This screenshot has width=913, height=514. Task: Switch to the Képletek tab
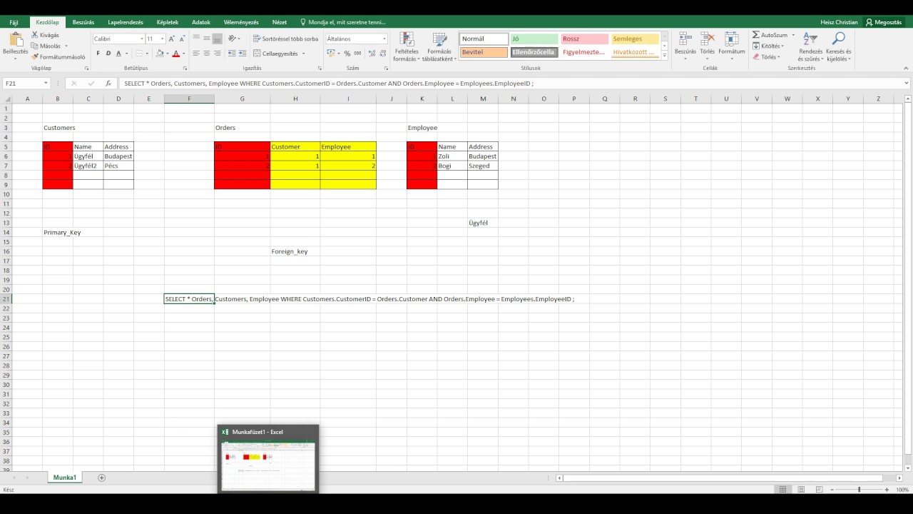[168, 22]
